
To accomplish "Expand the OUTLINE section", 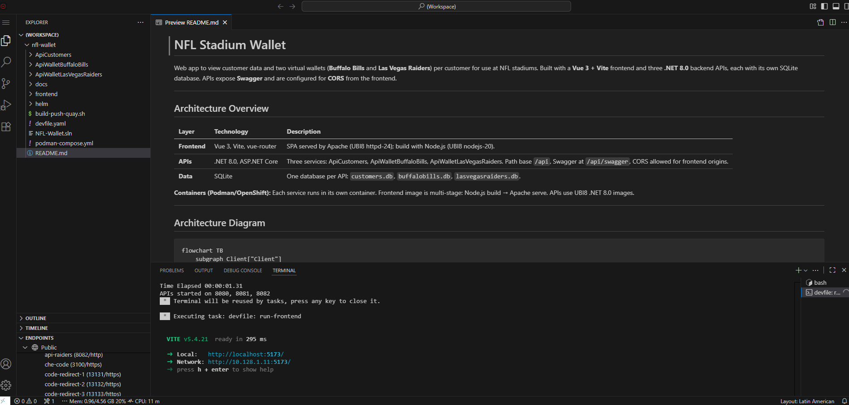I will coord(36,318).
